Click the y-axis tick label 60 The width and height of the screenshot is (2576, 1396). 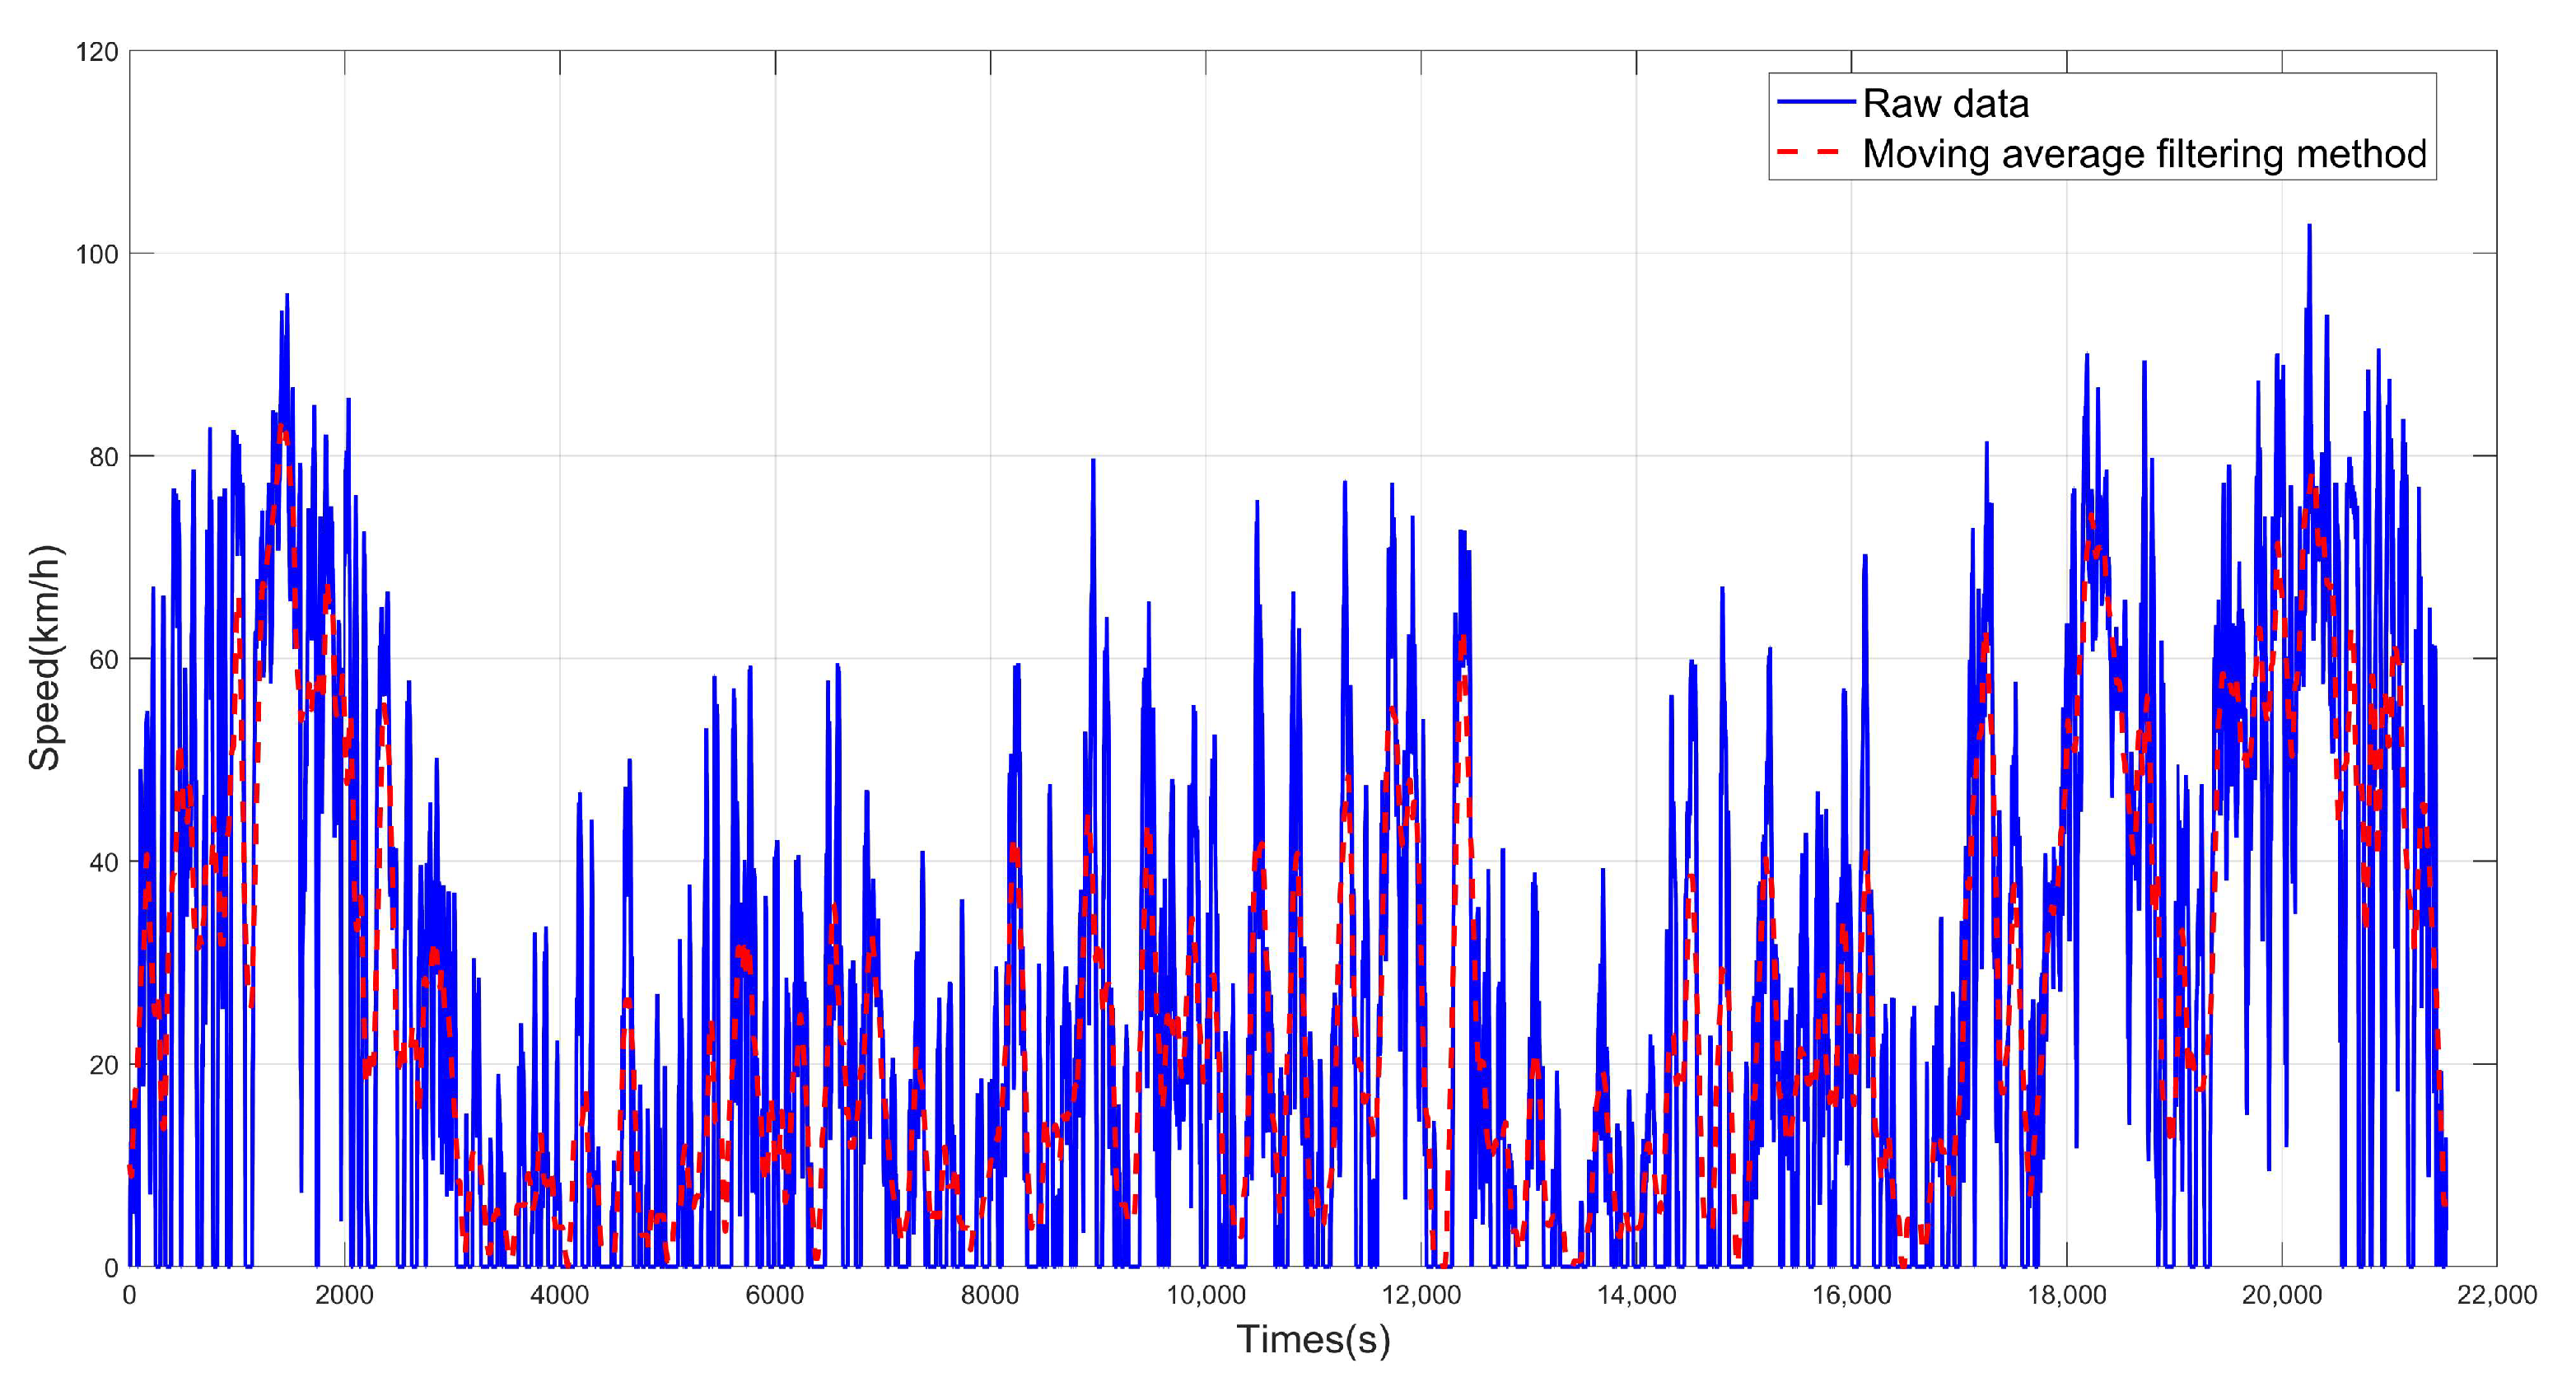pos(104,660)
